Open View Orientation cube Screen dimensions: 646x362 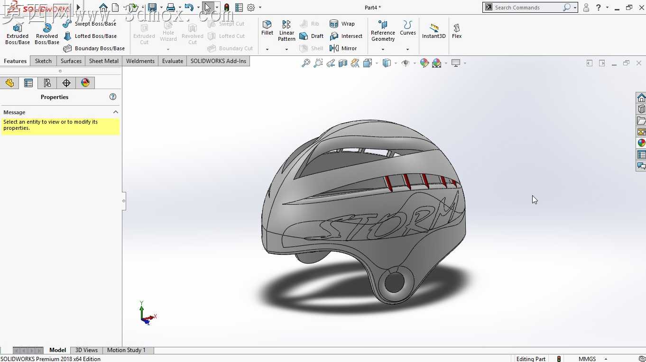(367, 63)
